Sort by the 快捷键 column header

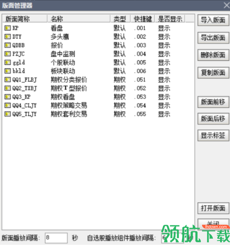click(143, 19)
